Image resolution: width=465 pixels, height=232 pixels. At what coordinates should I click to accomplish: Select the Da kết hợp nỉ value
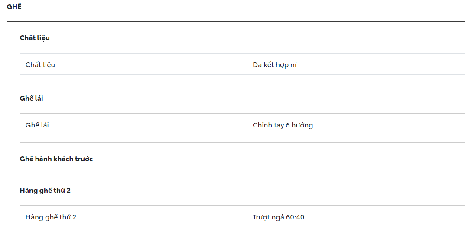coord(274,65)
